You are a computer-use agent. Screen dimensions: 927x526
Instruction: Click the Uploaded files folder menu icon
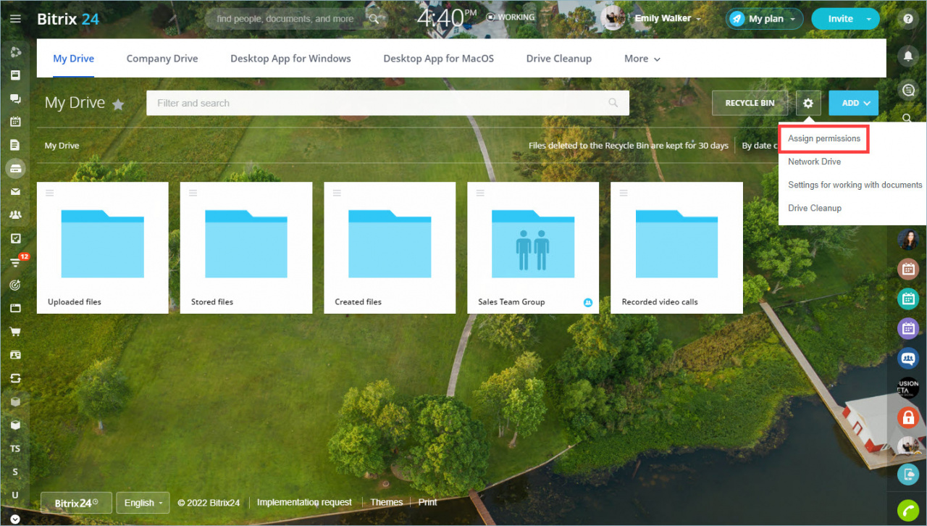click(x=49, y=192)
